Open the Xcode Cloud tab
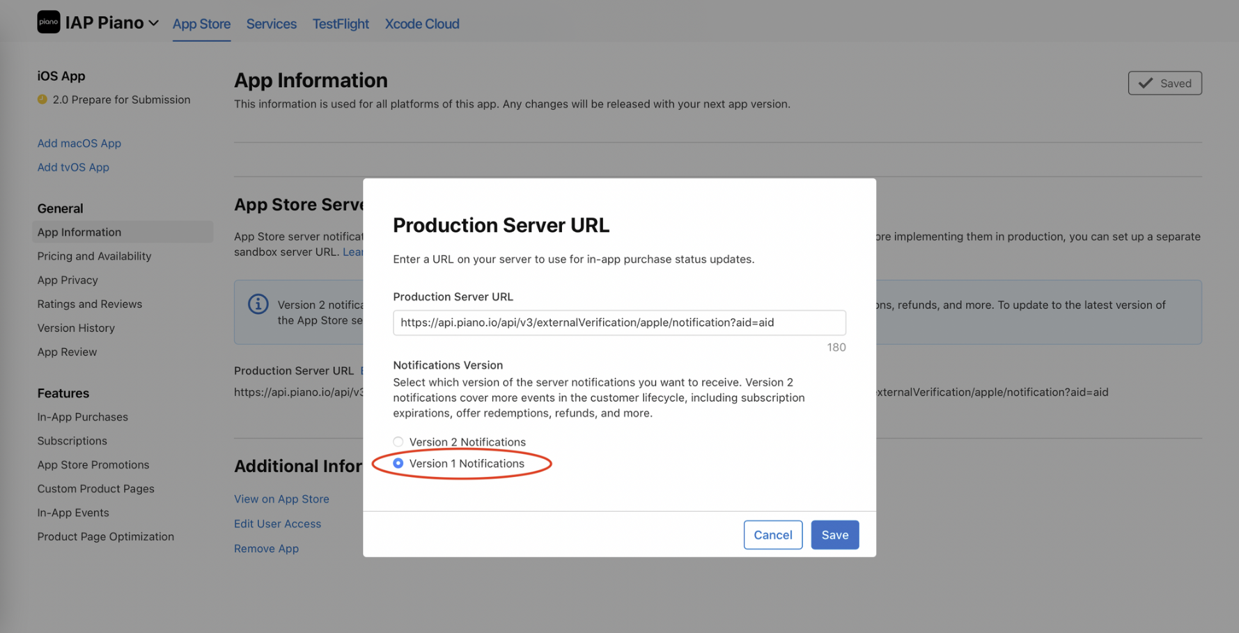The image size is (1239, 633). (x=422, y=24)
